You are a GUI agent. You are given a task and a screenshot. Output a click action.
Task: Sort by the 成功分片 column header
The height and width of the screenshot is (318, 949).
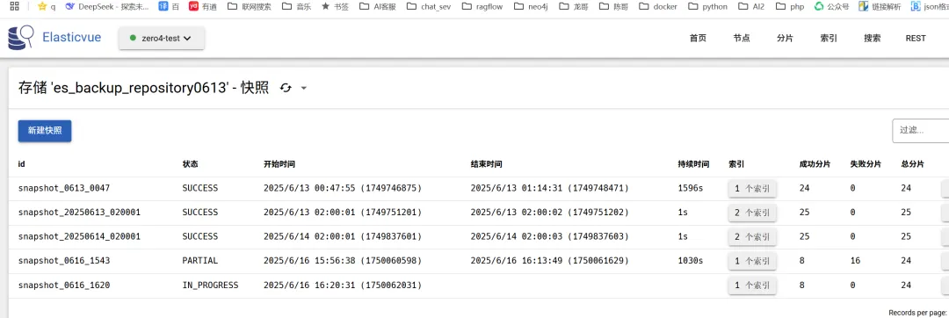(815, 164)
